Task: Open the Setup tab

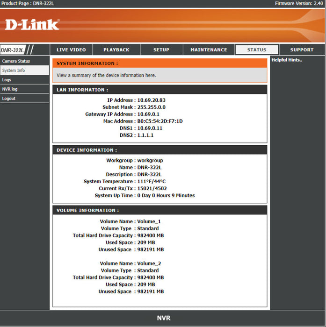Action: [x=161, y=50]
